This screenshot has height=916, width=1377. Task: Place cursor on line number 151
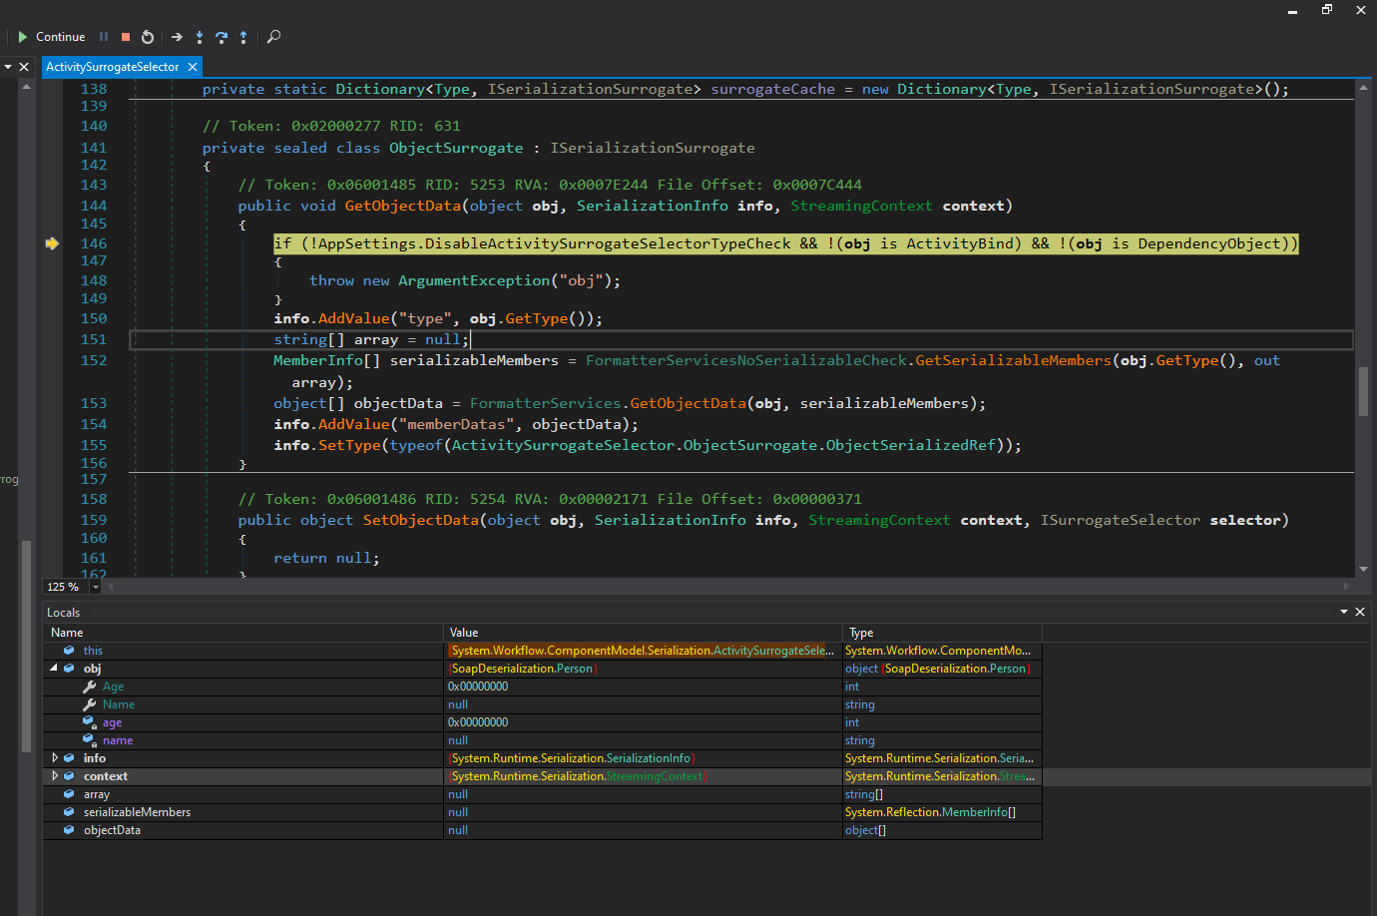94,339
